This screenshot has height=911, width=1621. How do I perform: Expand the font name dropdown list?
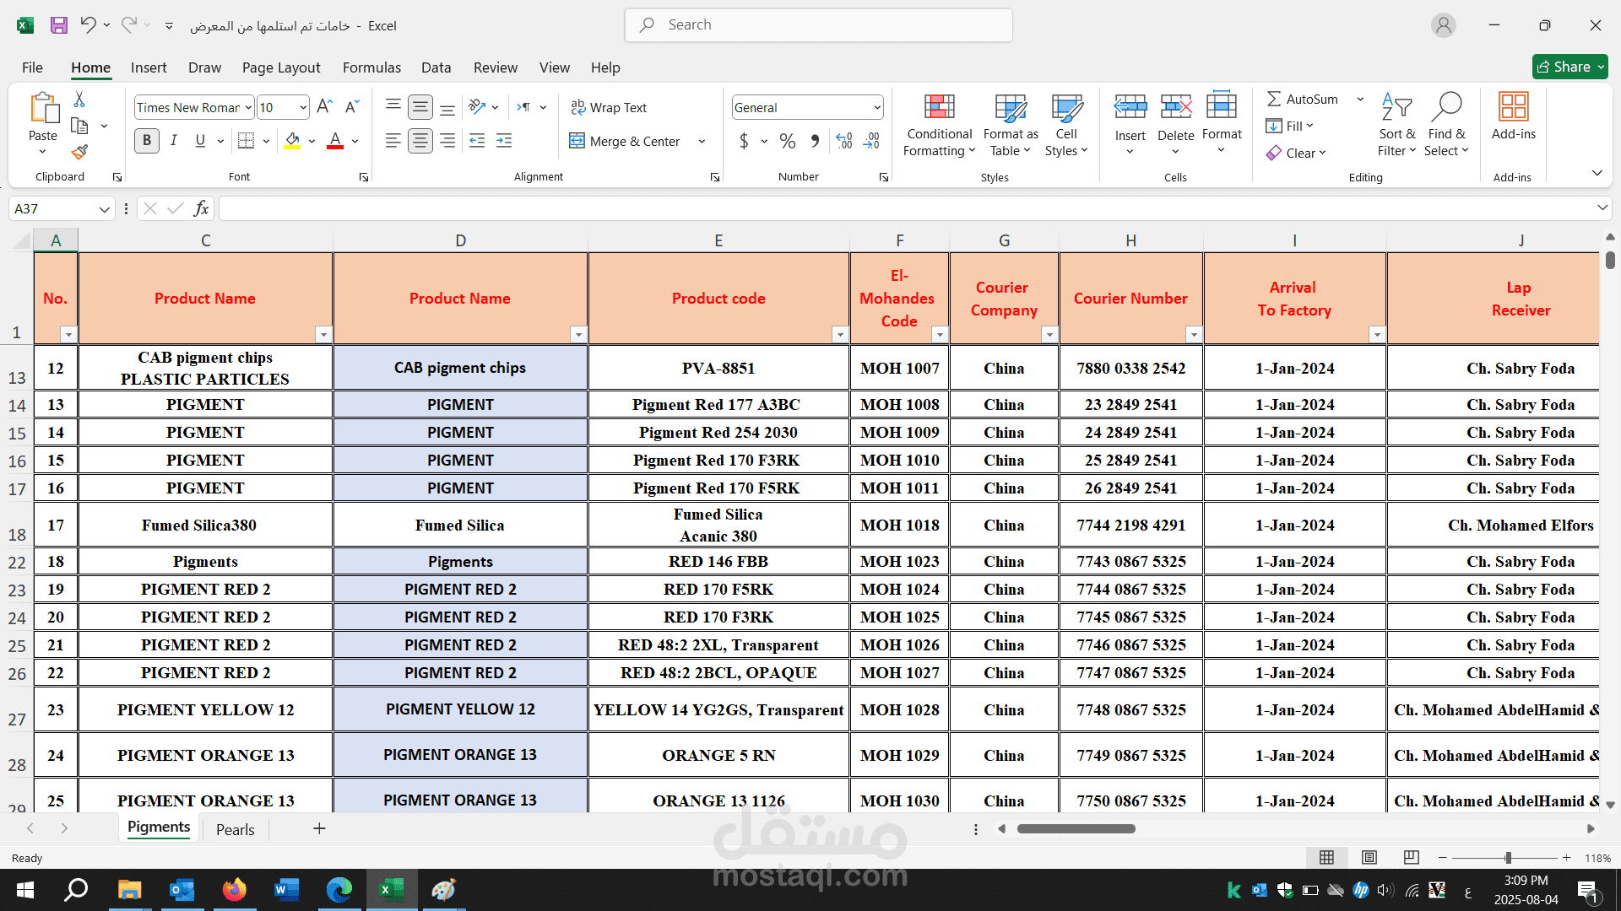(x=248, y=107)
